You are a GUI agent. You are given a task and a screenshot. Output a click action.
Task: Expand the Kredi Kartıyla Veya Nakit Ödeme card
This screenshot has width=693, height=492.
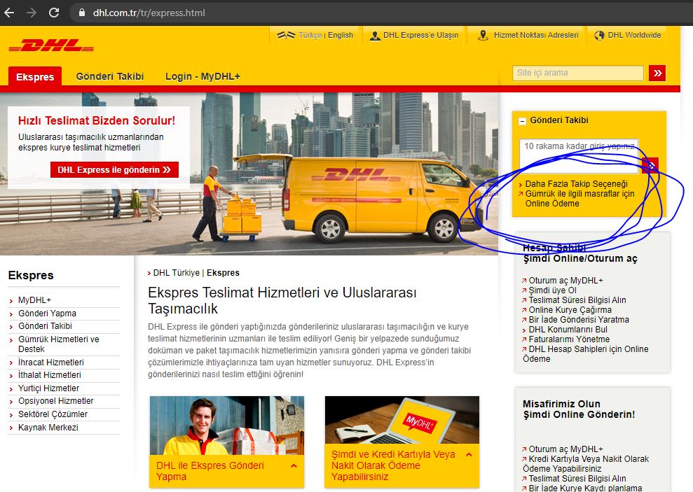(x=469, y=455)
